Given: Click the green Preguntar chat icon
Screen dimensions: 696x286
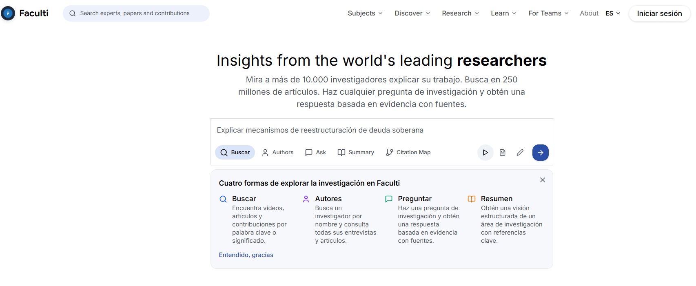Looking at the screenshot, I should coord(389,199).
